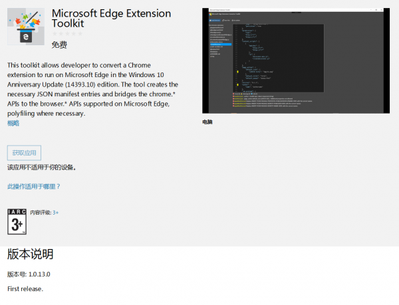Click the first star in the rating row
Image resolution: width=399 pixels, height=305 pixels.
[55, 33]
